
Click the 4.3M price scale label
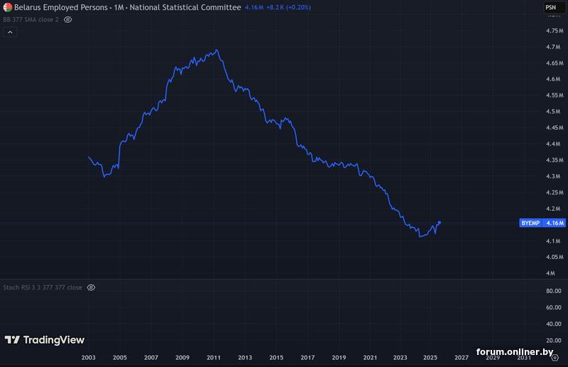click(x=553, y=176)
